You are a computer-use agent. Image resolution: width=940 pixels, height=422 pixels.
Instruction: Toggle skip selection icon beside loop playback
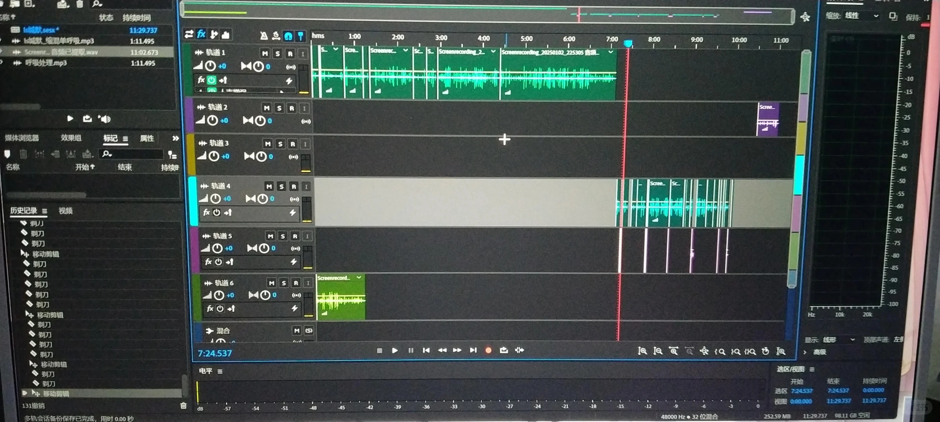(520, 350)
